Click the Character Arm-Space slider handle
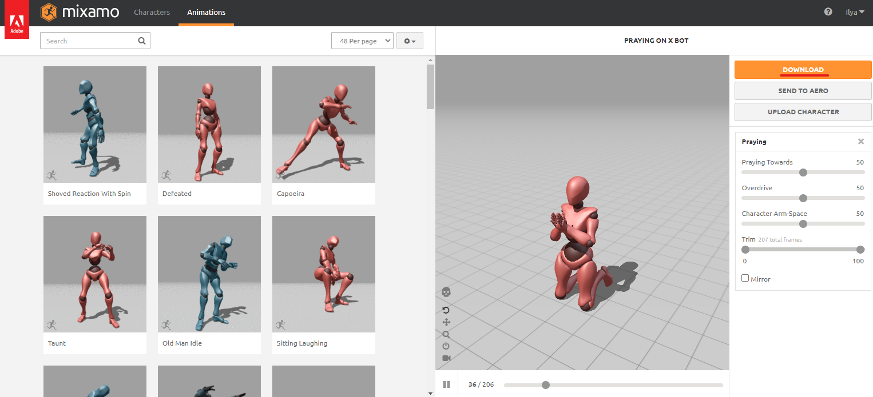This screenshot has height=397, width=873. [803, 224]
